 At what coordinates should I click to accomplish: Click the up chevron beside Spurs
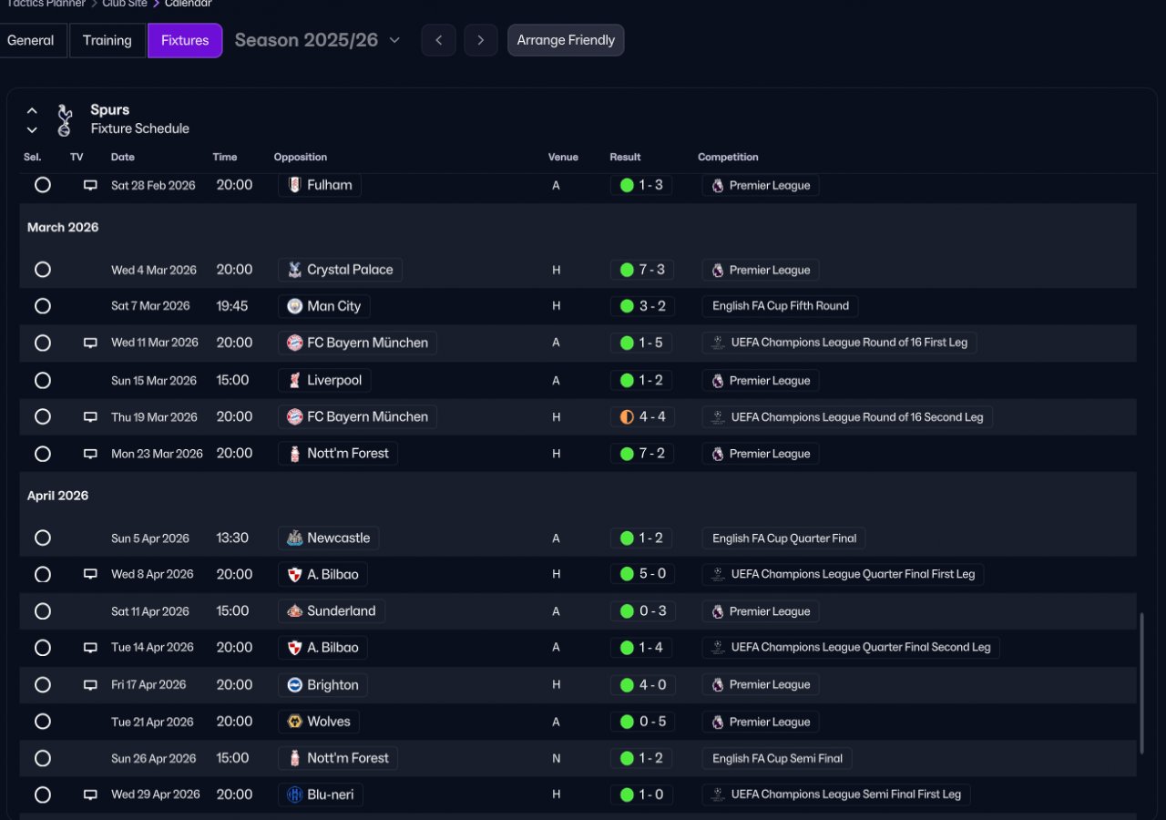(32, 110)
